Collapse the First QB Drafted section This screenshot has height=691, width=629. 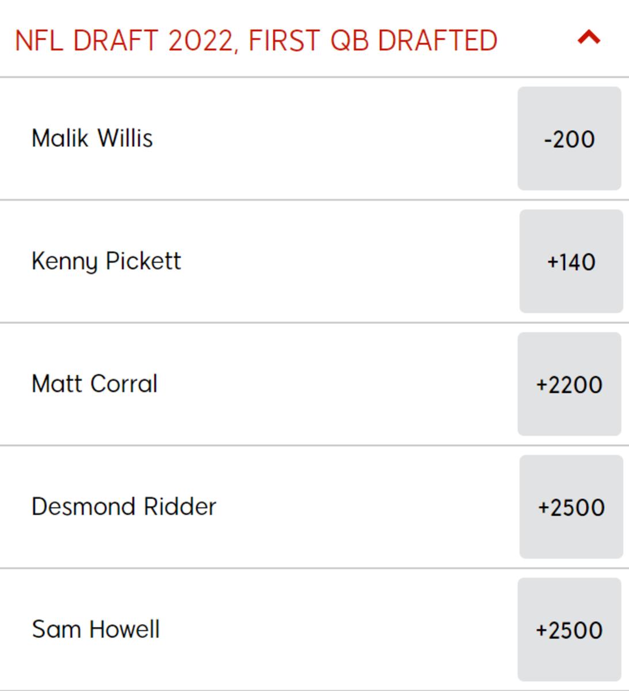click(588, 39)
